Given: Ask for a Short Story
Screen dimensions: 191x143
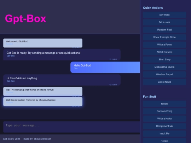Looking at the screenshot, I should (x=164, y=59).
